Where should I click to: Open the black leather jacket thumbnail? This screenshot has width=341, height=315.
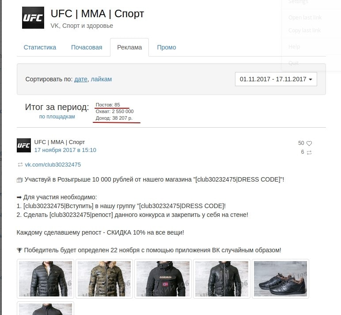[x=222, y=279]
